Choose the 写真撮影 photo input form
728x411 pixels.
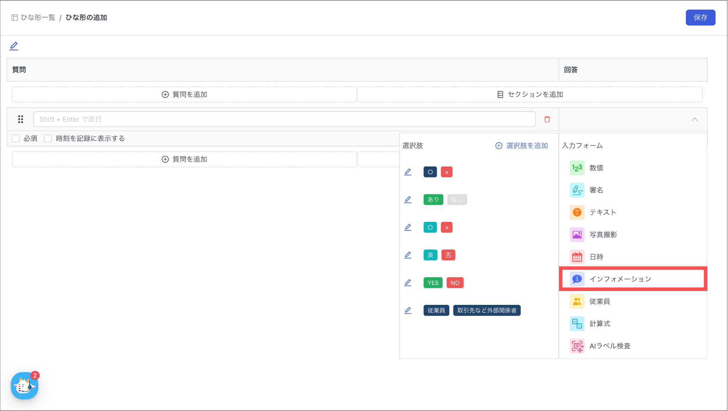[x=603, y=235]
